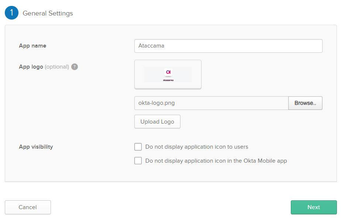The width and height of the screenshot is (341, 218).
Task: Cancel the General Settings form
Action: 28,207
